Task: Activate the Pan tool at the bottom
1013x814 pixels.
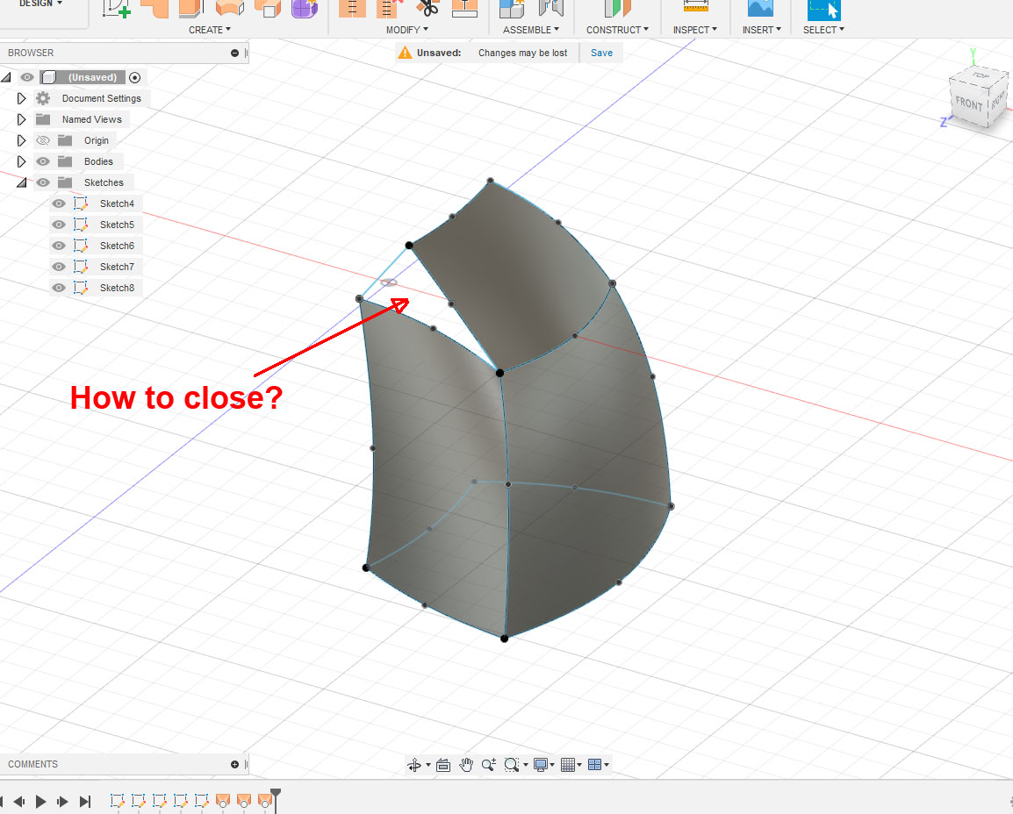Action: pyautogui.click(x=466, y=765)
